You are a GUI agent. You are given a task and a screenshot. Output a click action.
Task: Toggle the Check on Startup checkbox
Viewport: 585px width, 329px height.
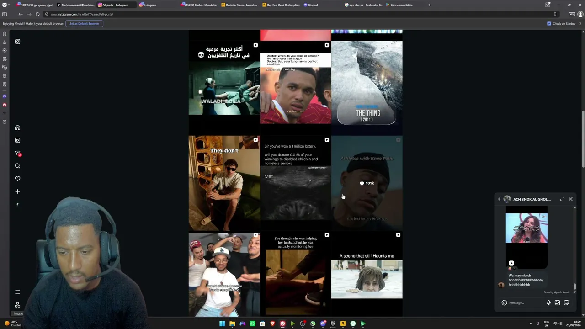[x=549, y=24]
